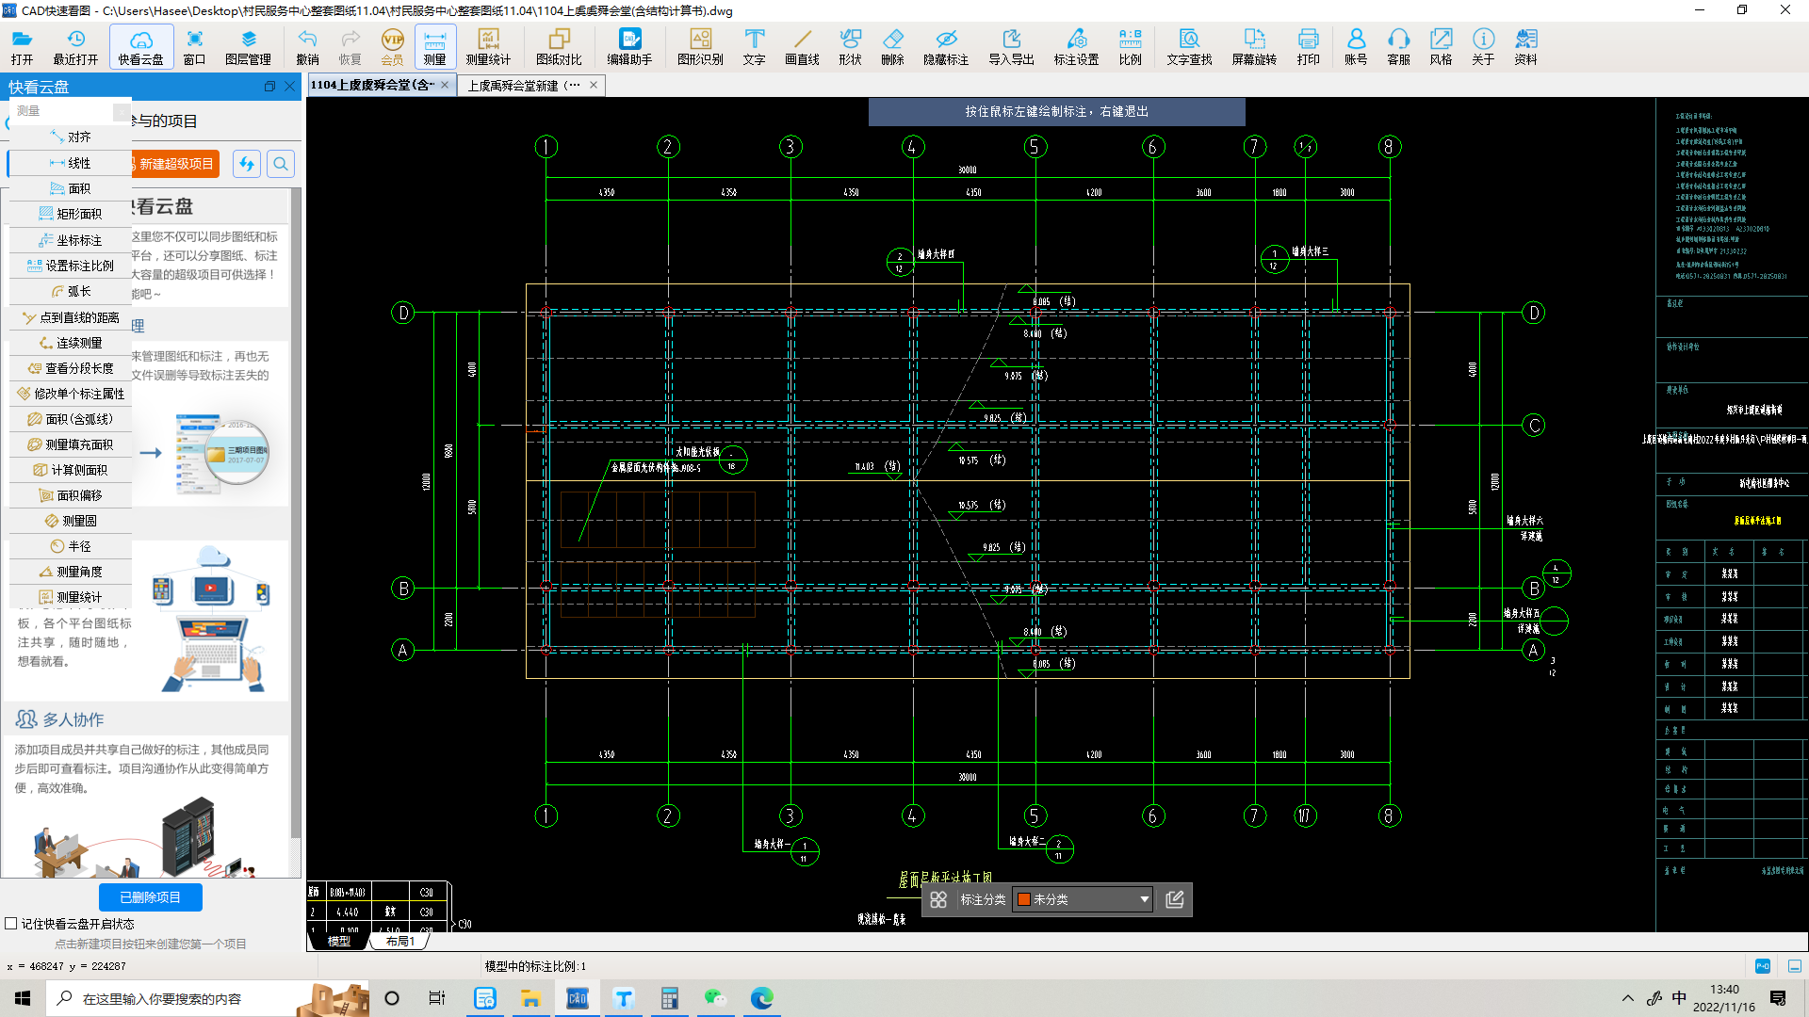Switch to 上虞禹舜会堂新建 drawing tab
This screenshot has height=1017, width=1809.
coord(524,85)
